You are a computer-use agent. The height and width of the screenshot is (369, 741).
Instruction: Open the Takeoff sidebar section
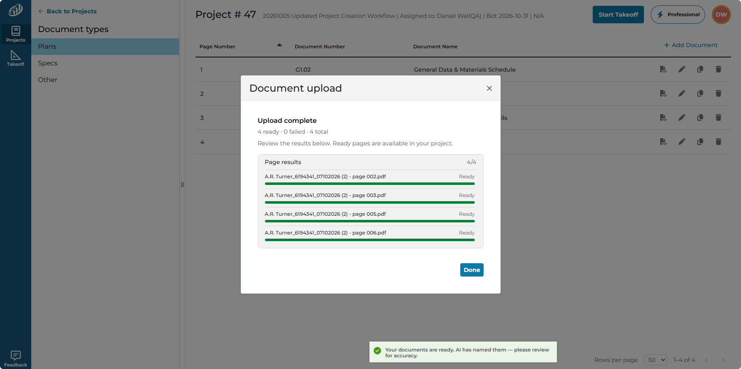15,58
